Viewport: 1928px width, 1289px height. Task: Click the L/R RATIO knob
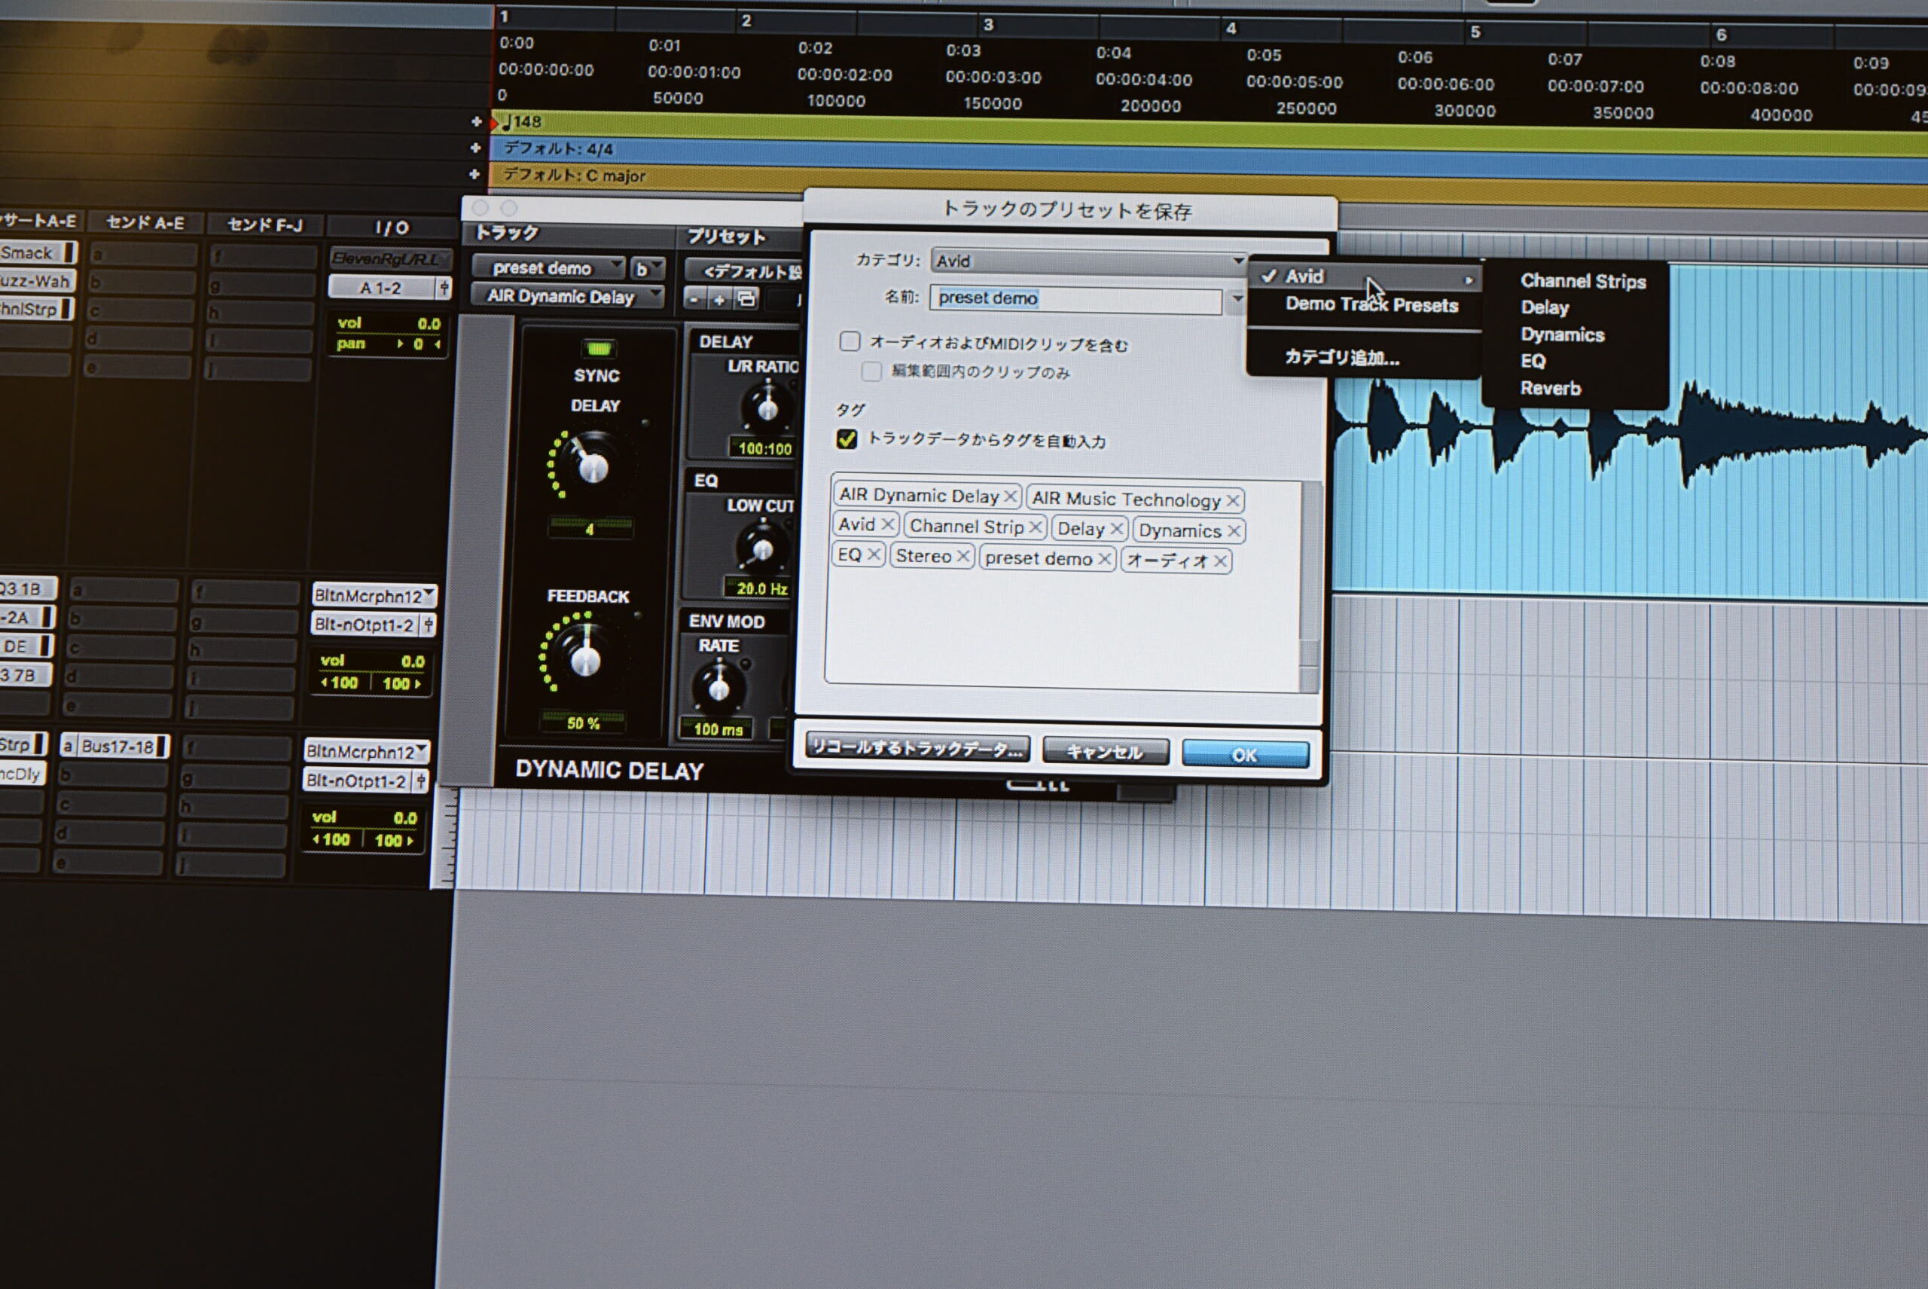767,408
